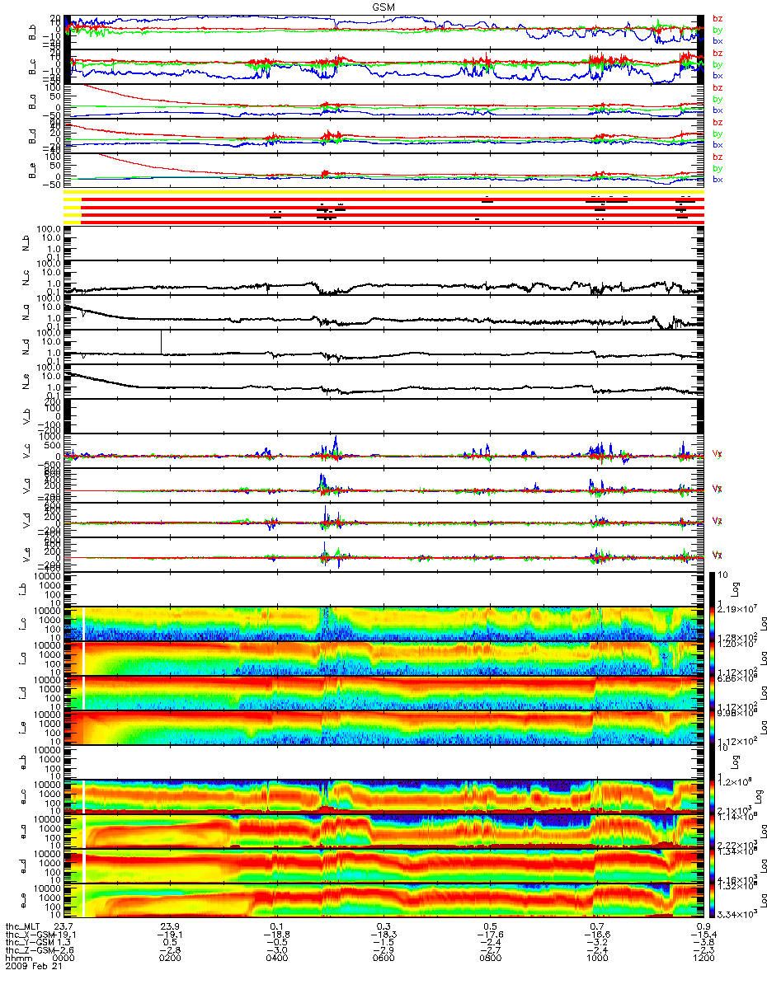Open the e_e electron spectrogram panel
The width and height of the screenshot is (767, 989).
[384, 900]
